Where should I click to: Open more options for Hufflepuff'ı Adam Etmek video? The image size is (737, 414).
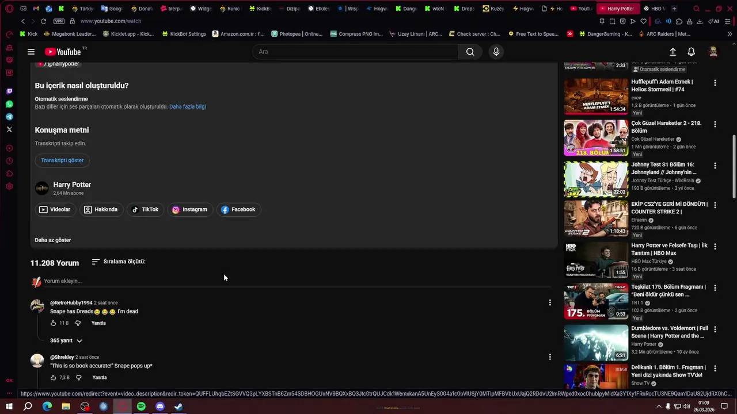[715, 83]
